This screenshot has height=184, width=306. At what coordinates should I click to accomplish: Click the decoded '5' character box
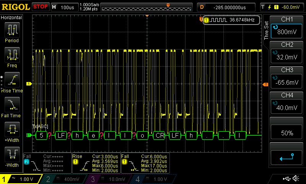(41, 135)
